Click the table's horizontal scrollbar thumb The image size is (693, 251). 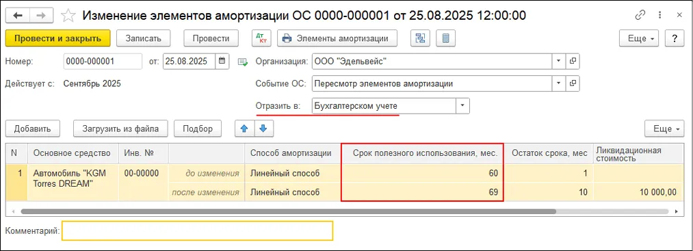(288, 211)
